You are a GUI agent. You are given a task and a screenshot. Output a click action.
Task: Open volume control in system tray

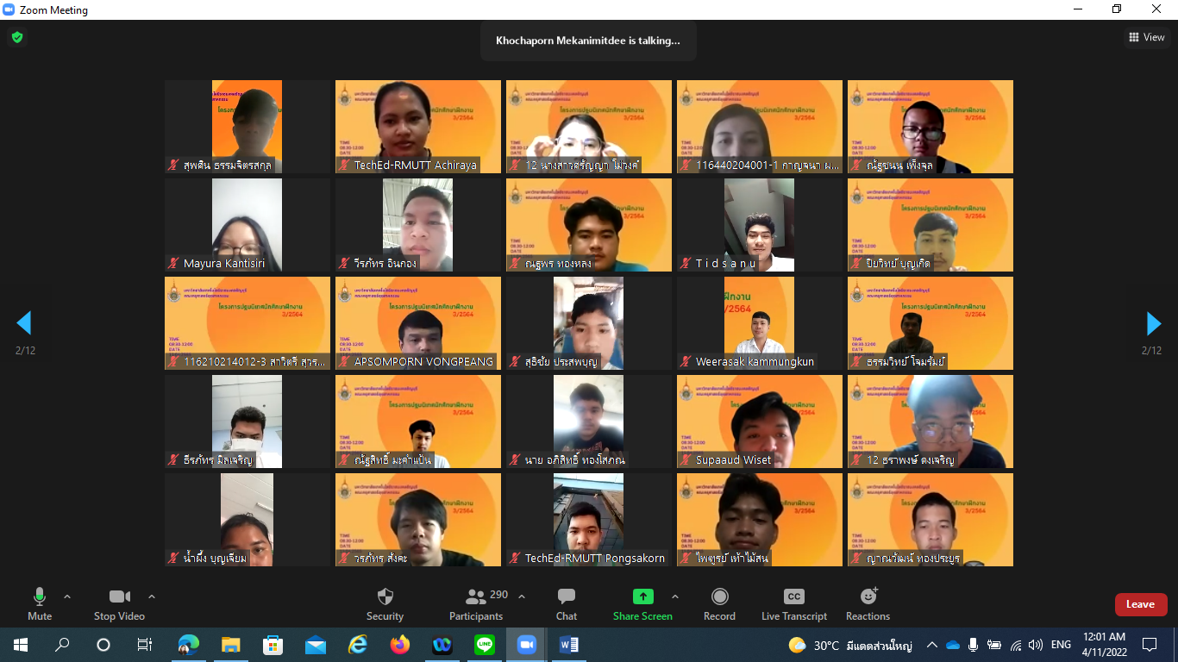(x=1035, y=645)
